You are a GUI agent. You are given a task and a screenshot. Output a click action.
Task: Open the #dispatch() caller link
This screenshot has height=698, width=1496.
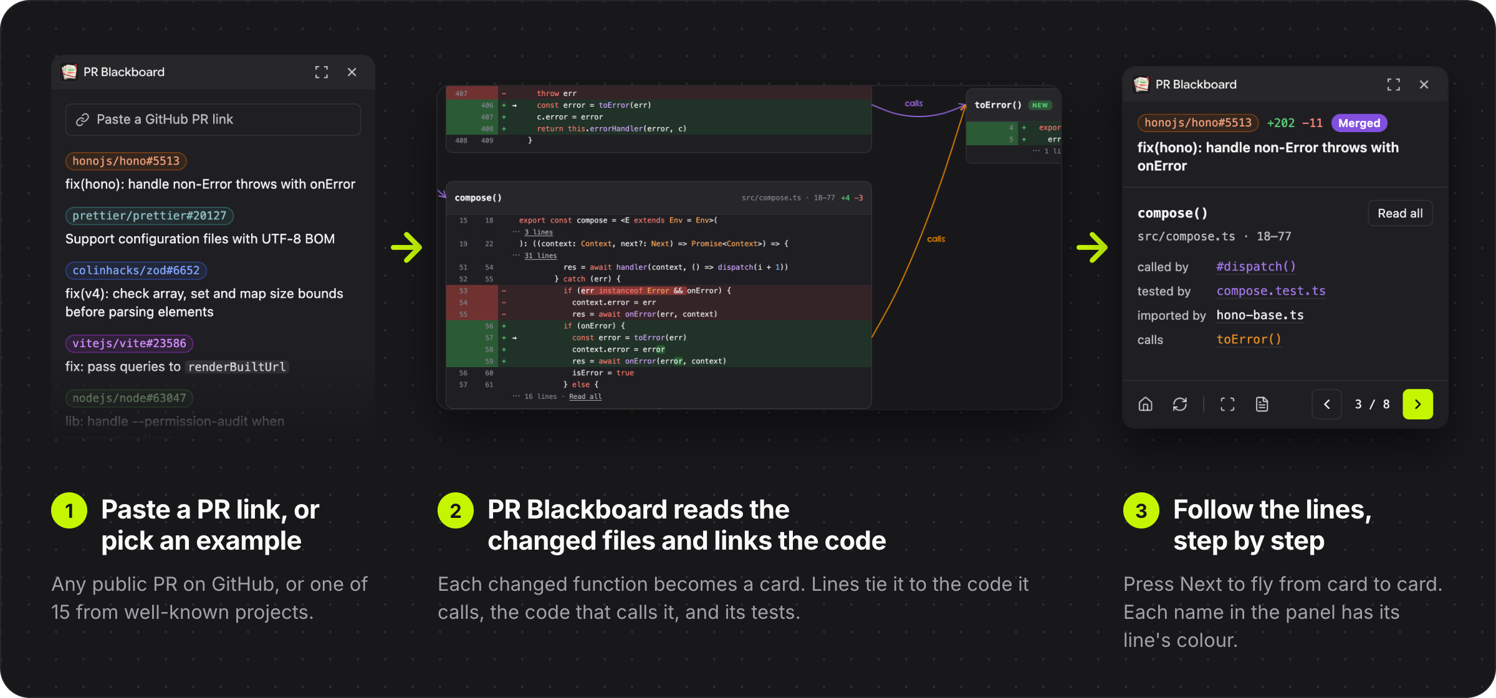1256,267
